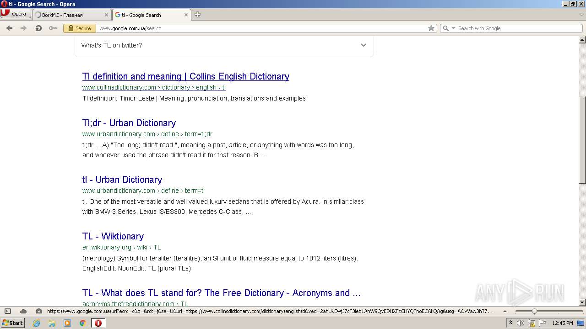Select the Opera taskbar button
586x329 pixels.
(98, 323)
